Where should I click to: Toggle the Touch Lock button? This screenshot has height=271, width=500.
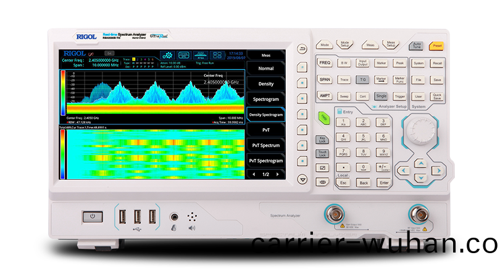(x=322, y=153)
